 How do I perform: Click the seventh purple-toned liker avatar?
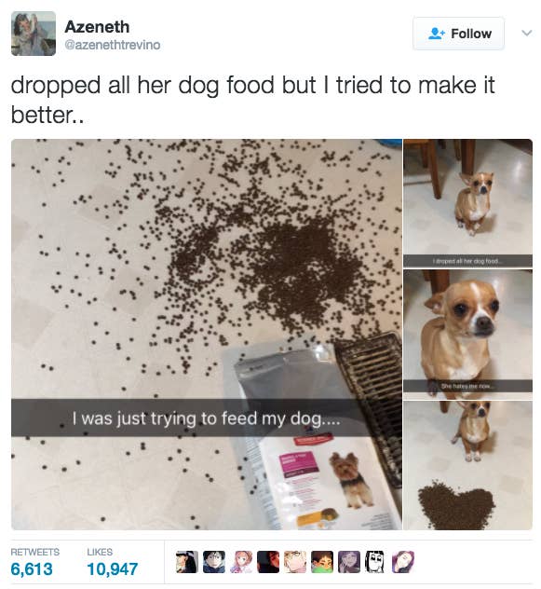coord(349,562)
